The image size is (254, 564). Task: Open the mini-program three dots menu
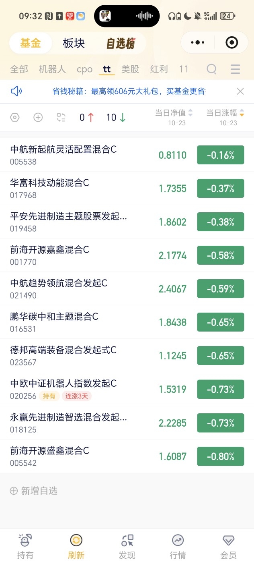pos(198,42)
